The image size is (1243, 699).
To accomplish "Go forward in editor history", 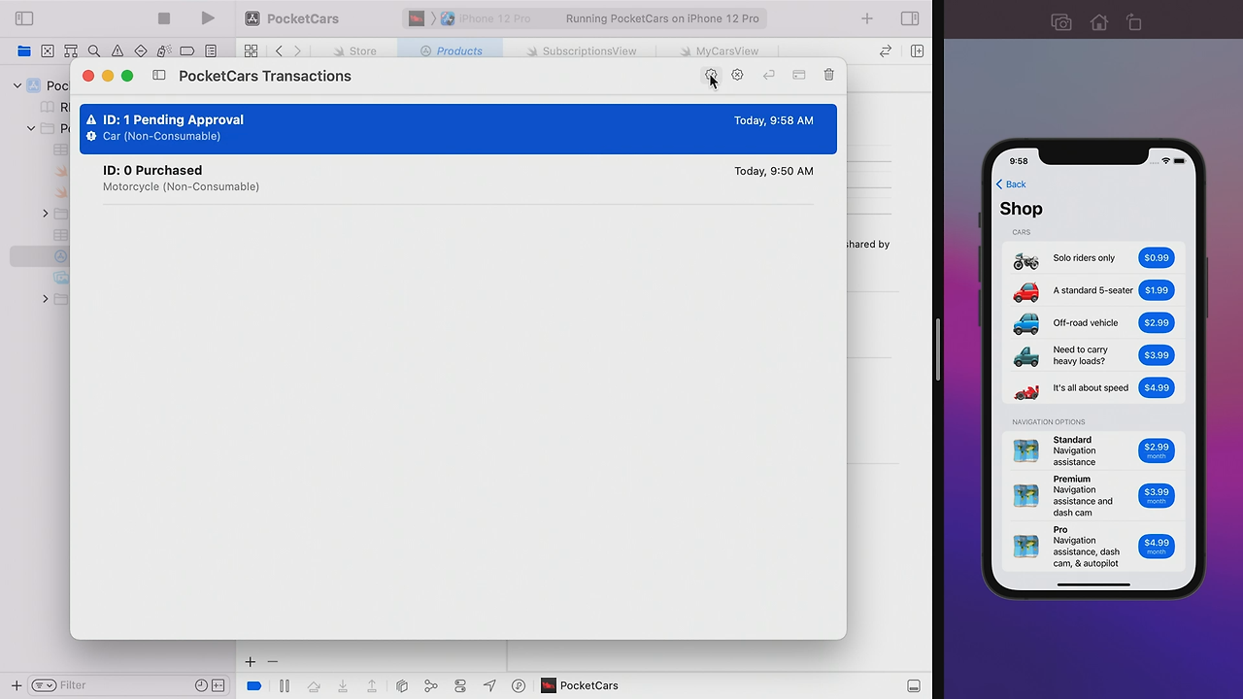I will 297,51.
